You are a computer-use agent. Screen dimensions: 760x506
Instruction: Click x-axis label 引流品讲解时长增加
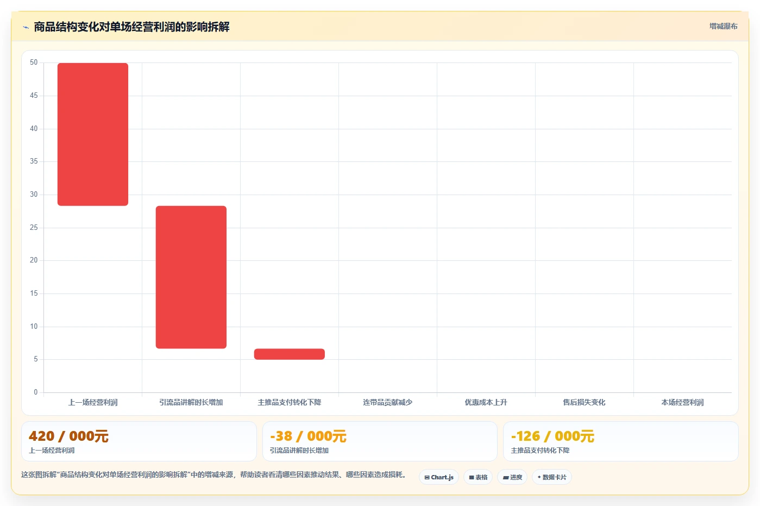(x=191, y=402)
